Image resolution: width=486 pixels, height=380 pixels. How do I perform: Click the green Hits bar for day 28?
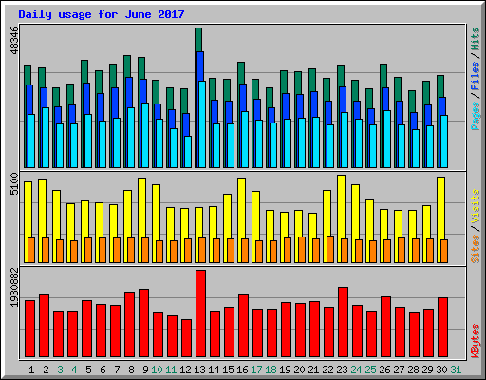[x=412, y=102]
